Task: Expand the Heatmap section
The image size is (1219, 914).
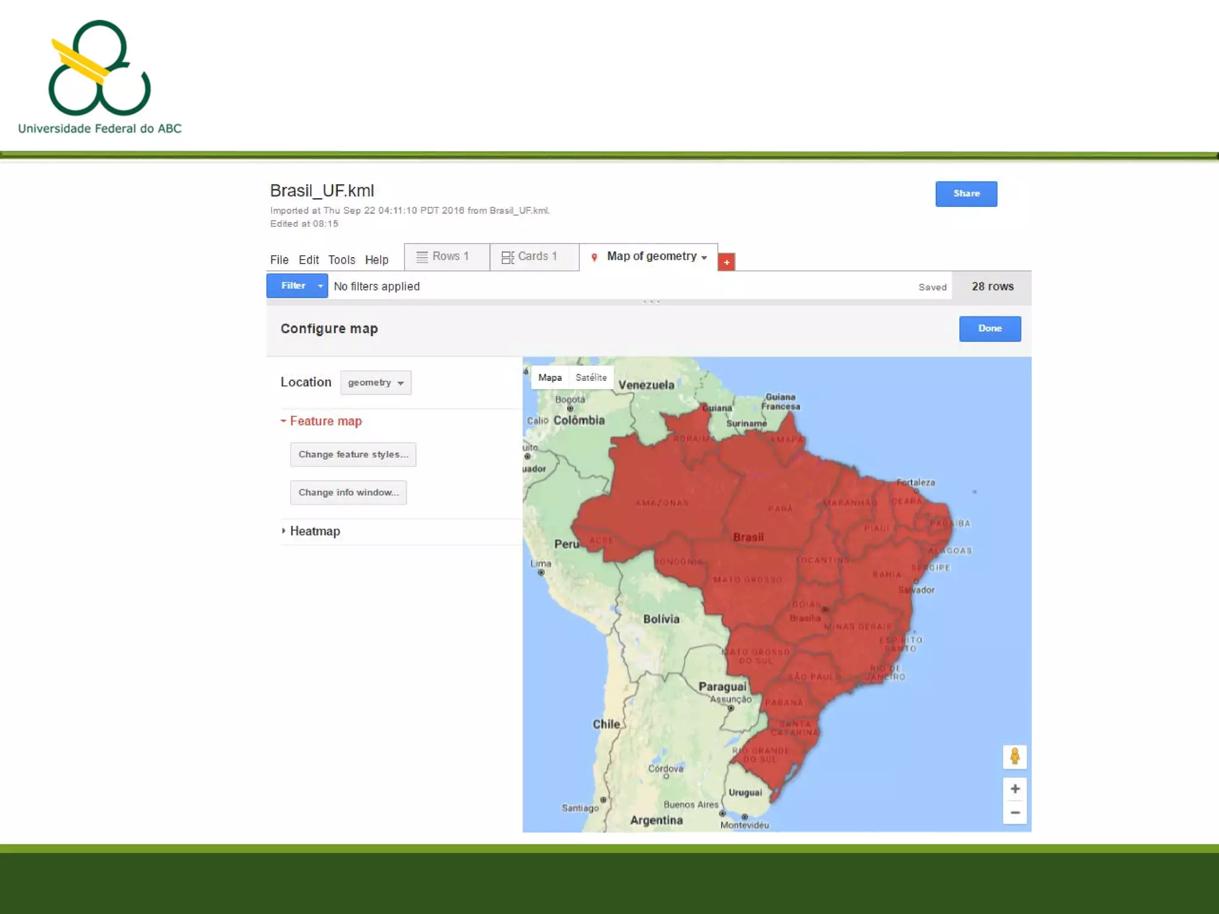Action: click(x=314, y=531)
